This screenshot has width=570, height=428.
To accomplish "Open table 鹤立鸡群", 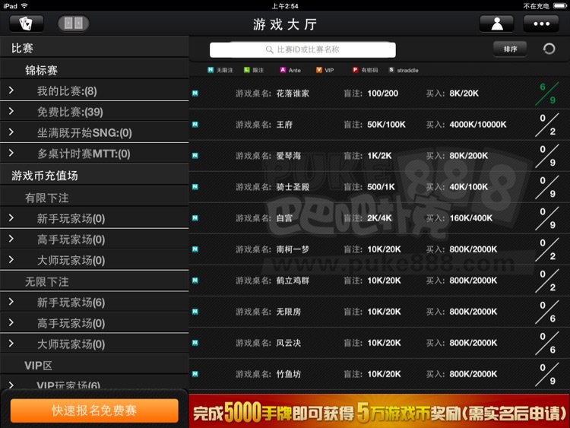I will tap(379, 281).
